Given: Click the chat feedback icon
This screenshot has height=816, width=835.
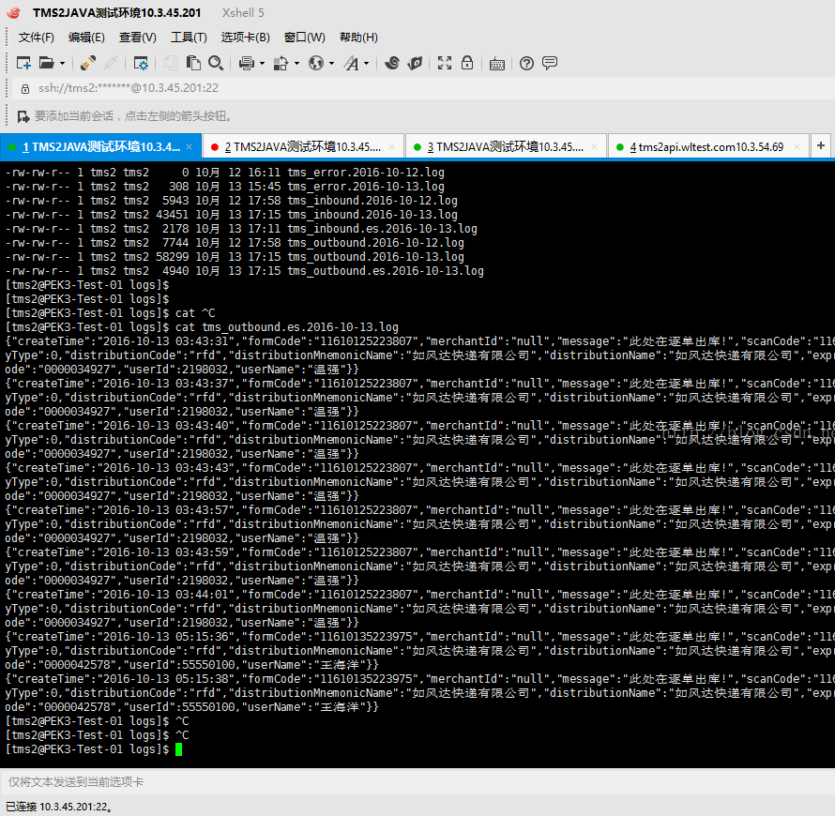Looking at the screenshot, I should 550,64.
